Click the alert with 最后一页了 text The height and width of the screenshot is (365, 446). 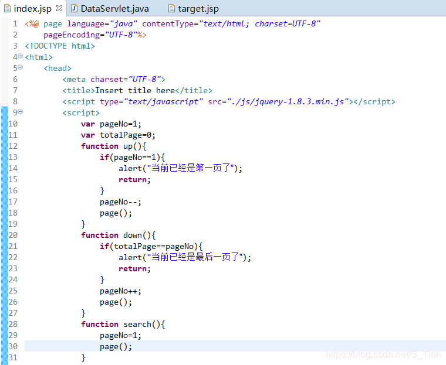(185, 257)
